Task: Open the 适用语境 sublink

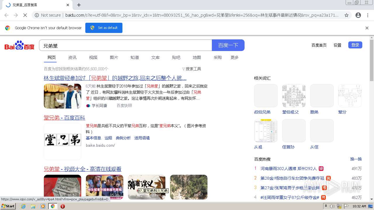Action: [x=142, y=138]
